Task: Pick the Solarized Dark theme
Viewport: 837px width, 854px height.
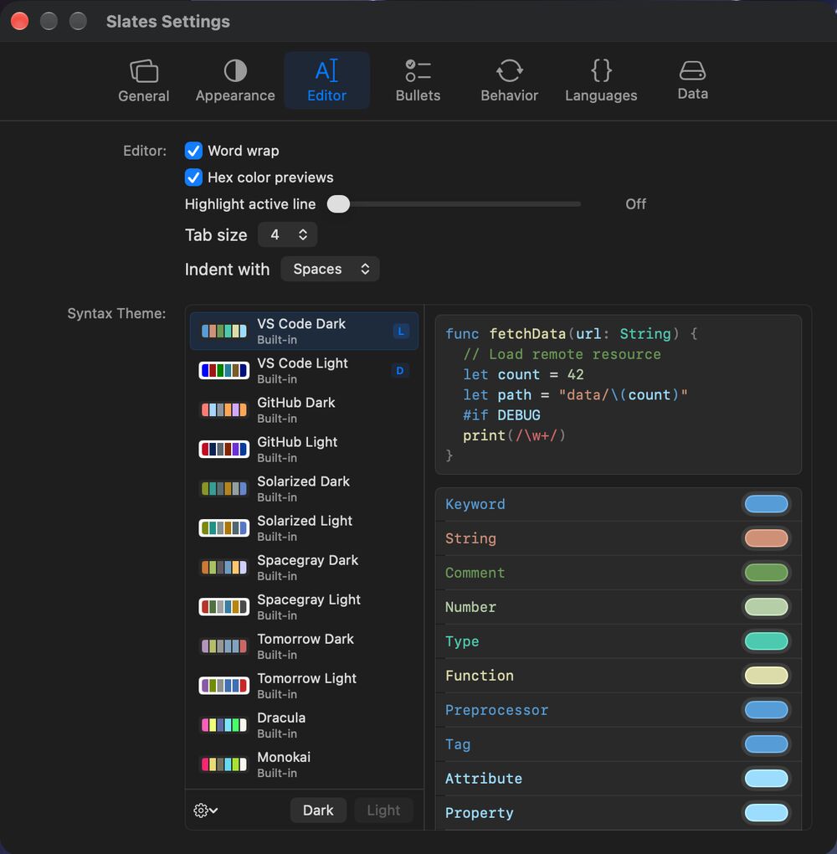Action: tap(304, 489)
